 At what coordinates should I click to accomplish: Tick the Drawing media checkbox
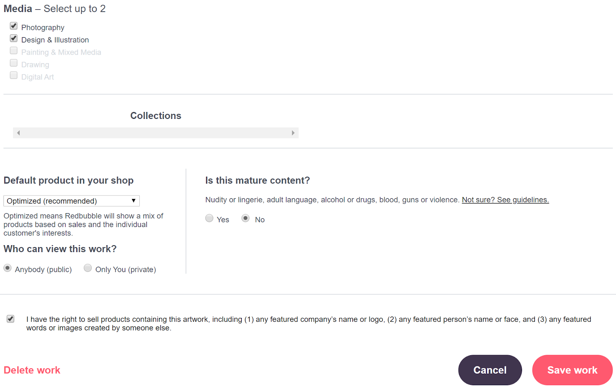[14, 63]
